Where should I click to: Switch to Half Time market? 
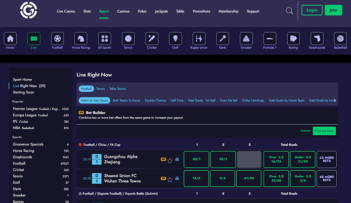coord(177,101)
